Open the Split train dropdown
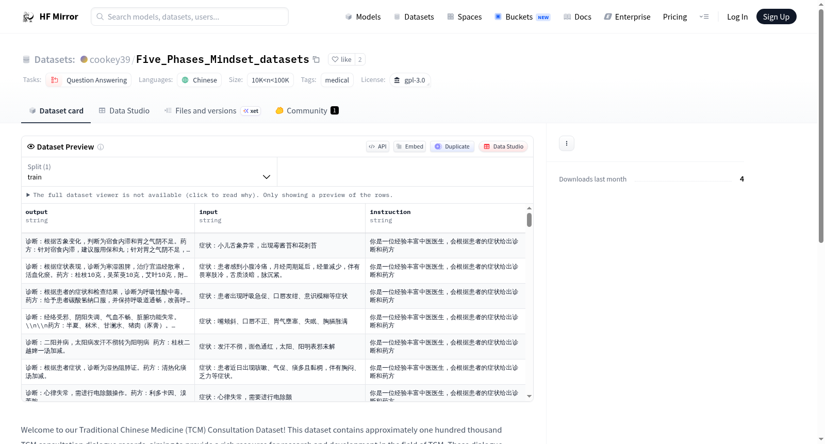 (149, 172)
